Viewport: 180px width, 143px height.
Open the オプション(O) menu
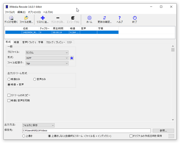(x=34, y=12)
